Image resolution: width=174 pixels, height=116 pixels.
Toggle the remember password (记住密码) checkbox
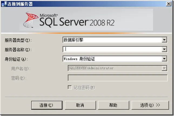pyautogui.click(x=70, y=87)
